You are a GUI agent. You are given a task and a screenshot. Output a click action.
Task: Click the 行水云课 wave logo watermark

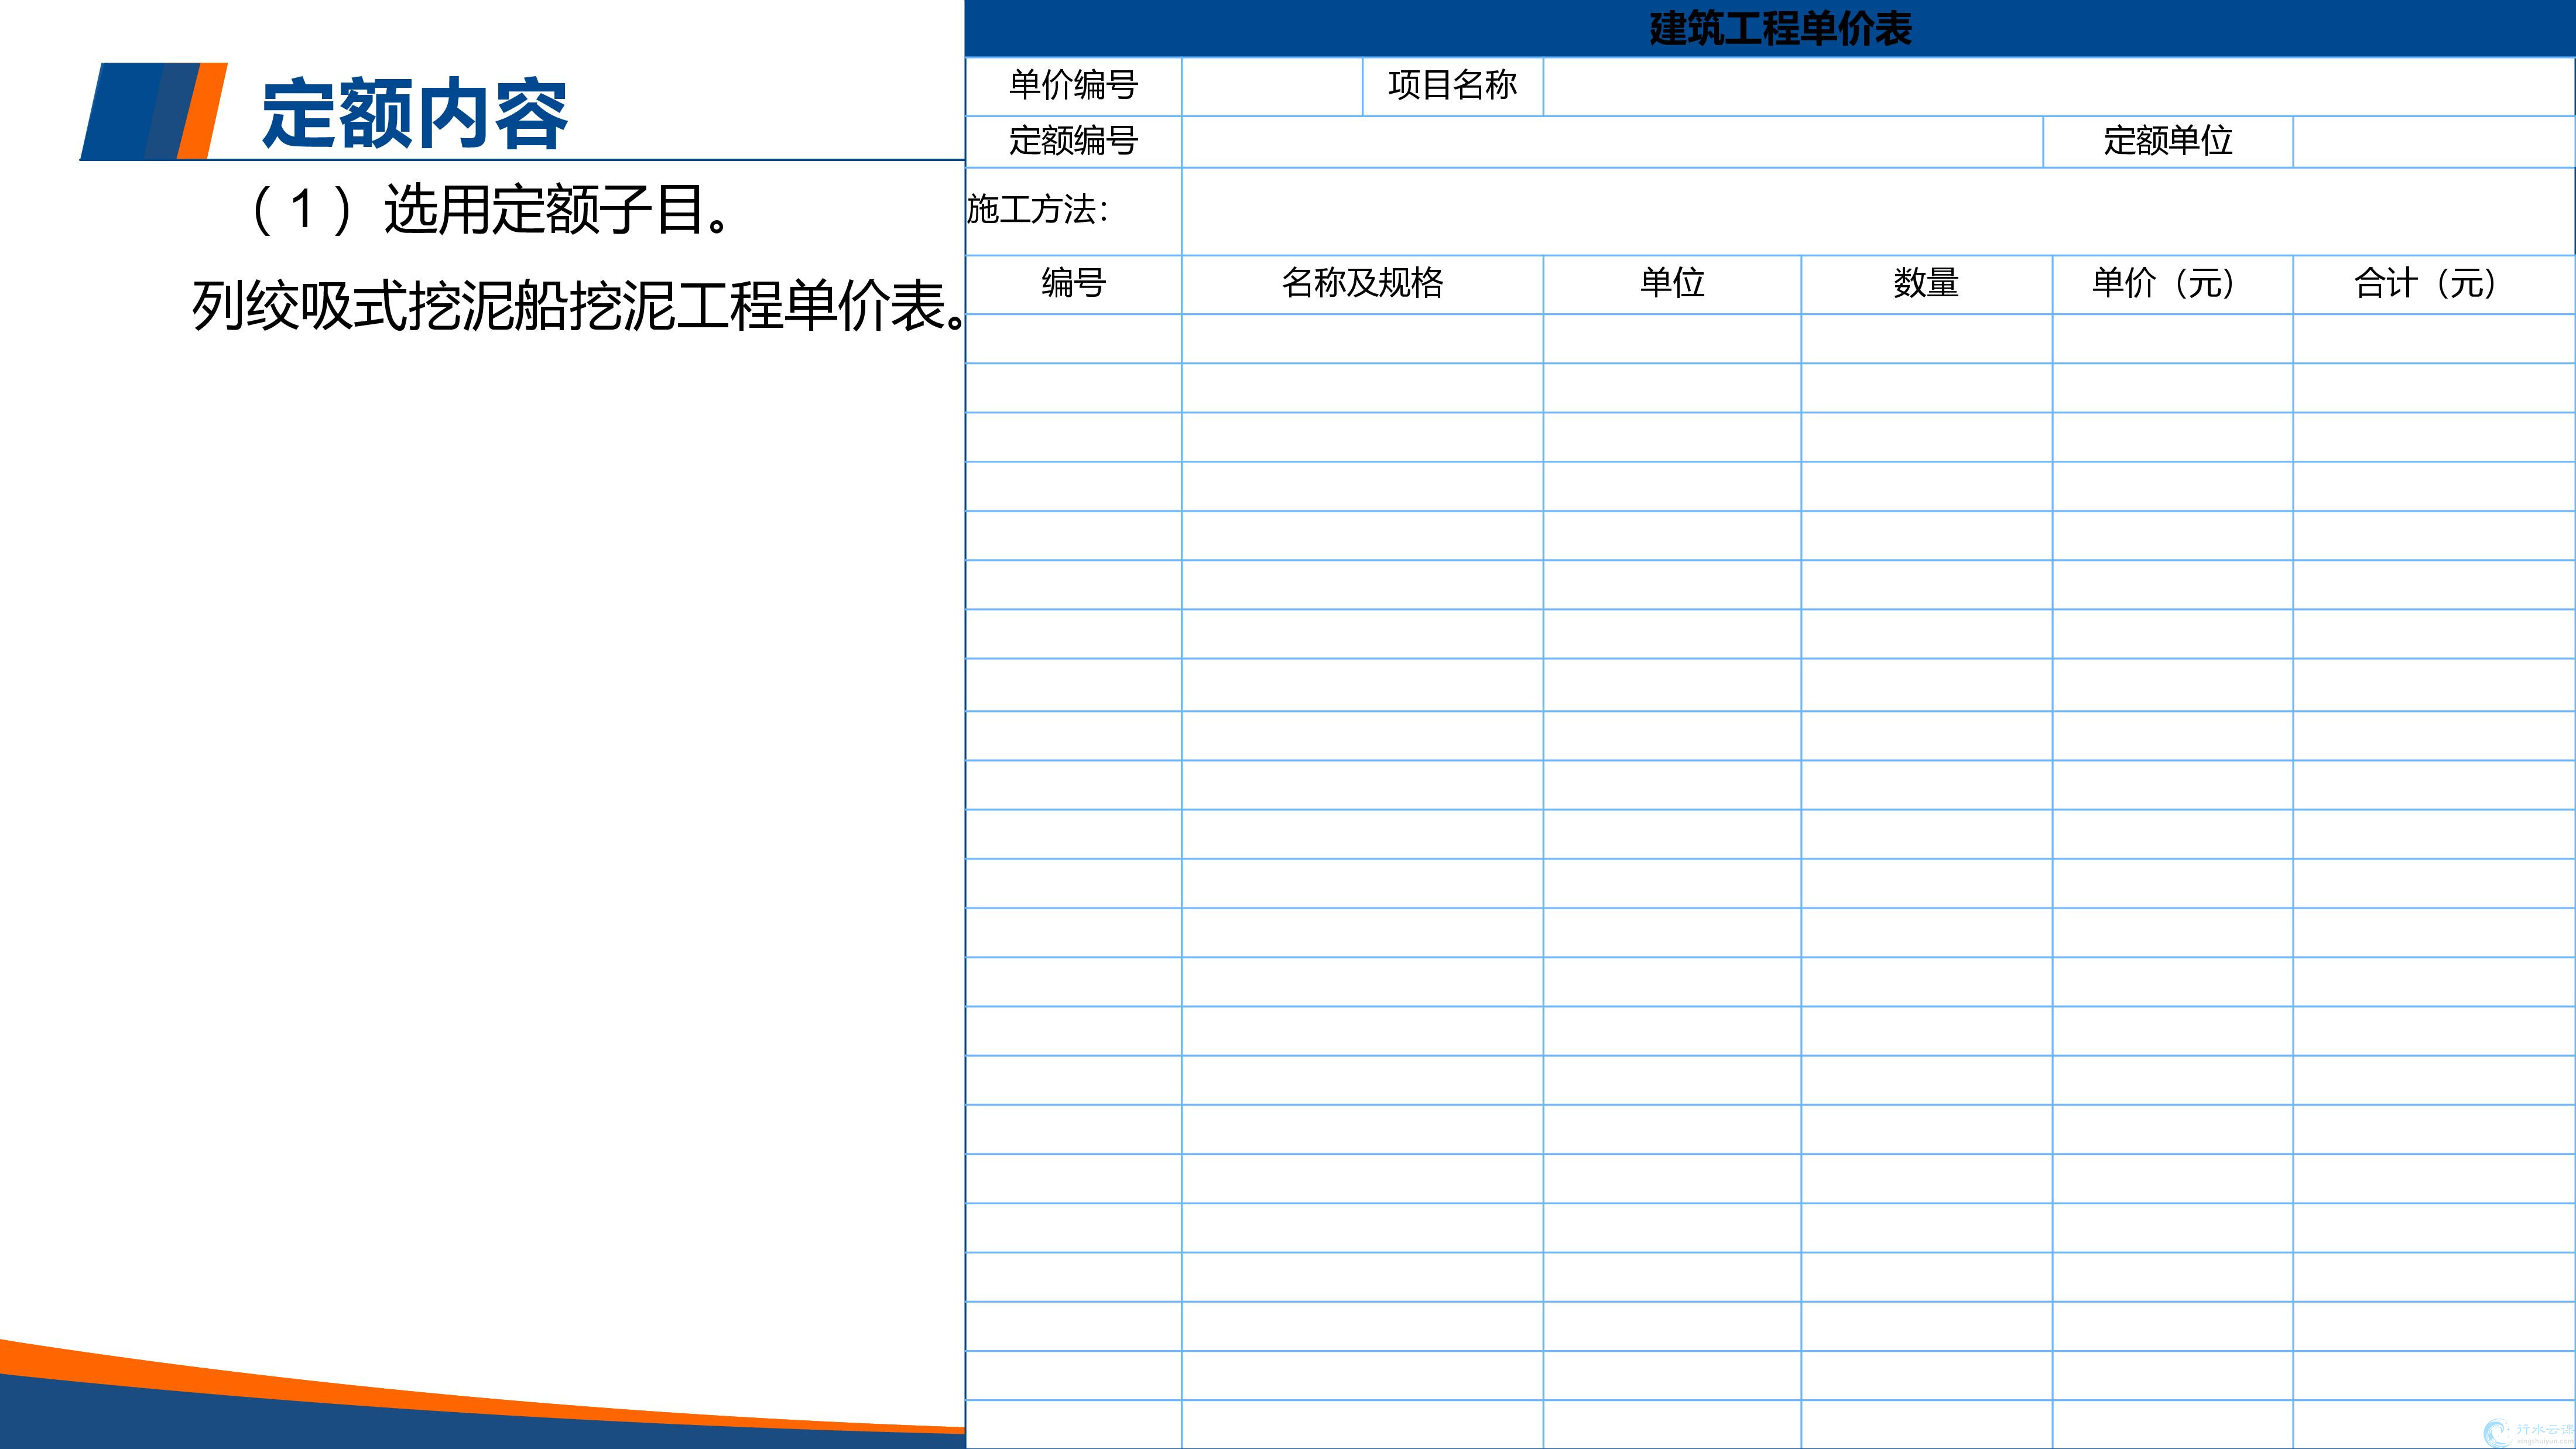[2497, 1433]
